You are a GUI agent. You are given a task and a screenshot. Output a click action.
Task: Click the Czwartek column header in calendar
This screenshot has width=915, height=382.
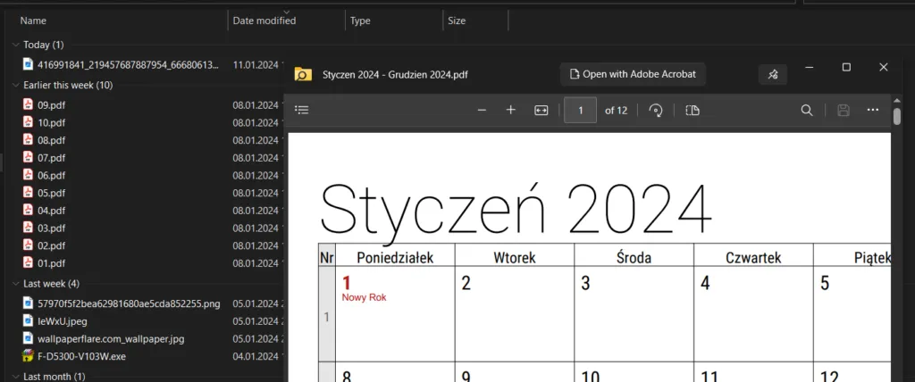[753, 257]
